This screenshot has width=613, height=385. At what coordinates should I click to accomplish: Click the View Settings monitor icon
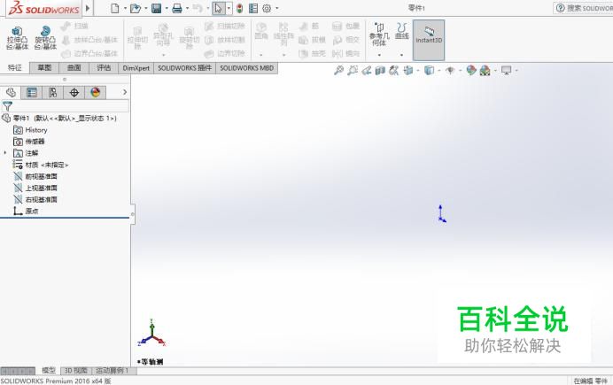(507, 70)
